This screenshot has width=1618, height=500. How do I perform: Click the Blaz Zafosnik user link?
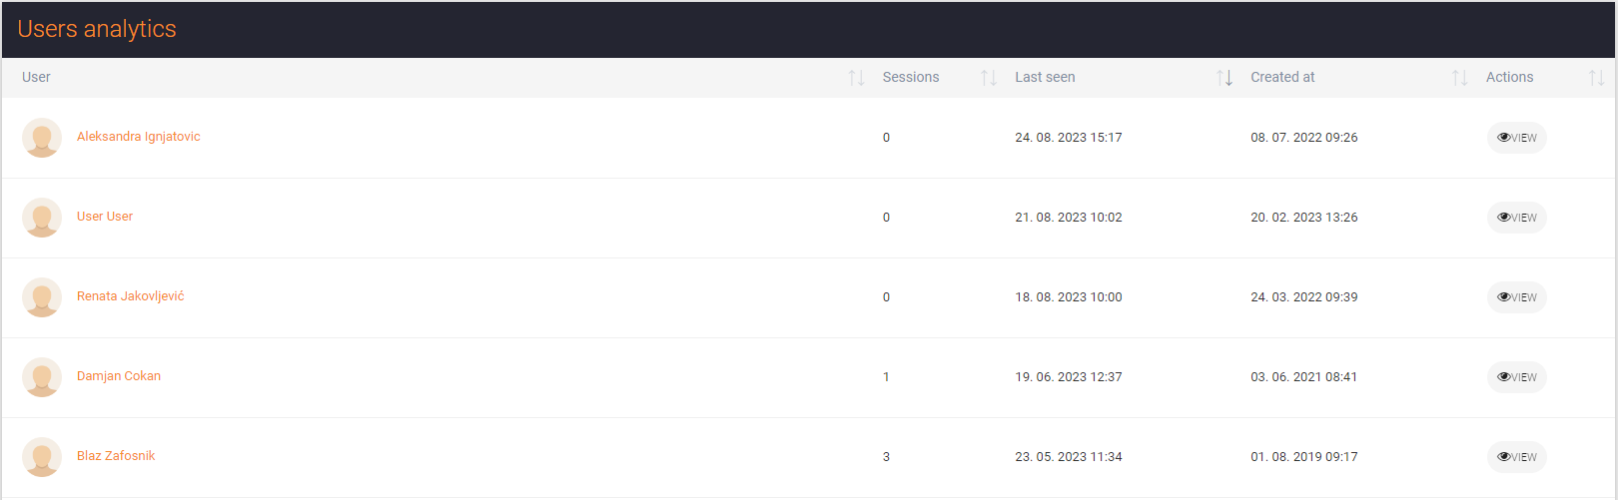click(x=116, y=456)
